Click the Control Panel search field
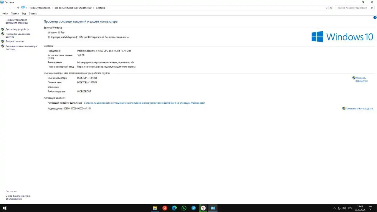The height and width of the screenshot is (212, 377). (x=352, y=8)
